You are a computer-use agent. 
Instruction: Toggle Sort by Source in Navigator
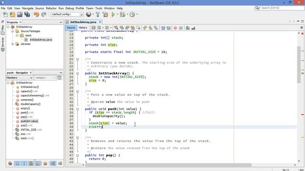pos(60,163)
